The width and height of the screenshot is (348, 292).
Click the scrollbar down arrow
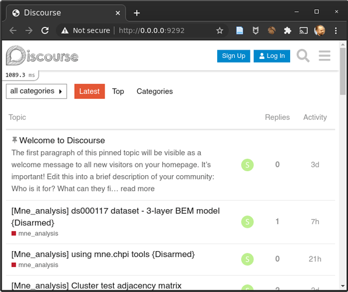[x=343, y=286]
